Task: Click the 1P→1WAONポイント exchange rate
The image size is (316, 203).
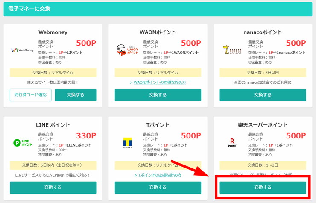Action: click(181, 53)
